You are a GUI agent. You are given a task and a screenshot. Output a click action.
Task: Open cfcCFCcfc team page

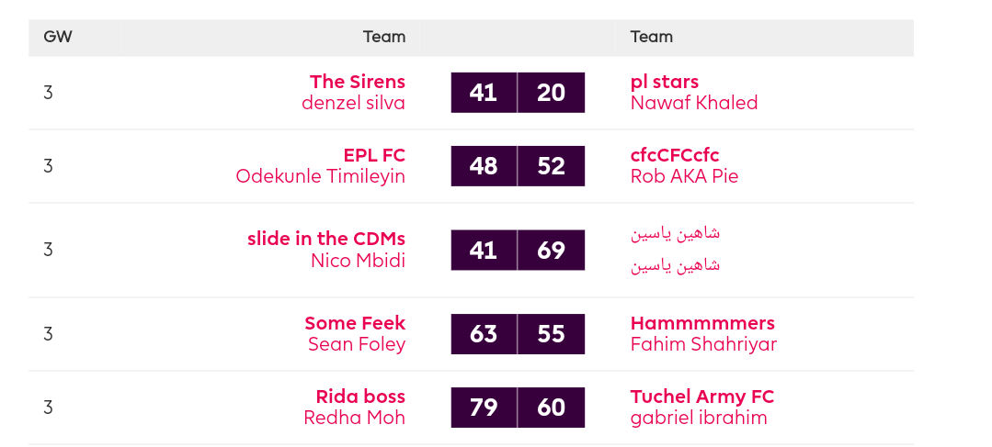[x=675, y=155]
